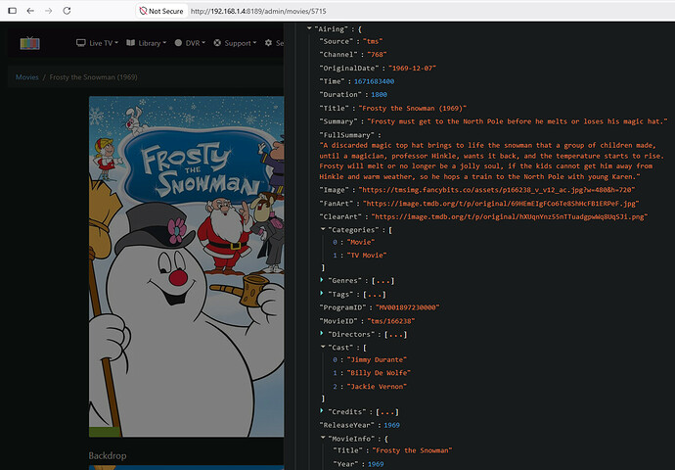
Task: Click the Airing Title value "Frosty the Snowman (1969)"
Action: point(413,108)
